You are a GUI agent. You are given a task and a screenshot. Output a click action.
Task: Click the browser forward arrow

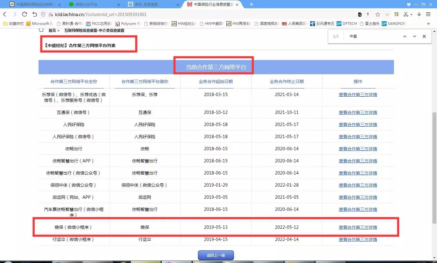pos(15,14)
